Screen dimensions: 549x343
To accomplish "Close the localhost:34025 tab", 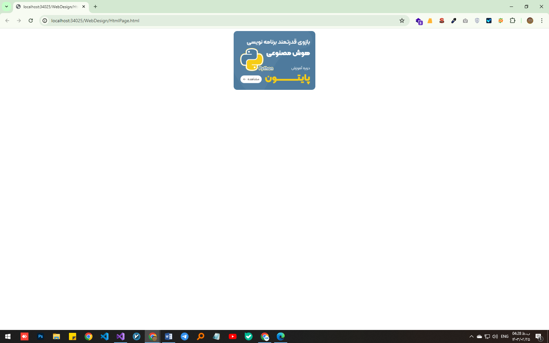I will (x=84, y=7).
